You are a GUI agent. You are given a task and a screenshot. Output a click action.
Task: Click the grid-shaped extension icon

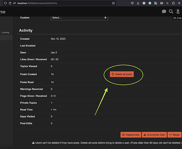[x=162, y=3]
